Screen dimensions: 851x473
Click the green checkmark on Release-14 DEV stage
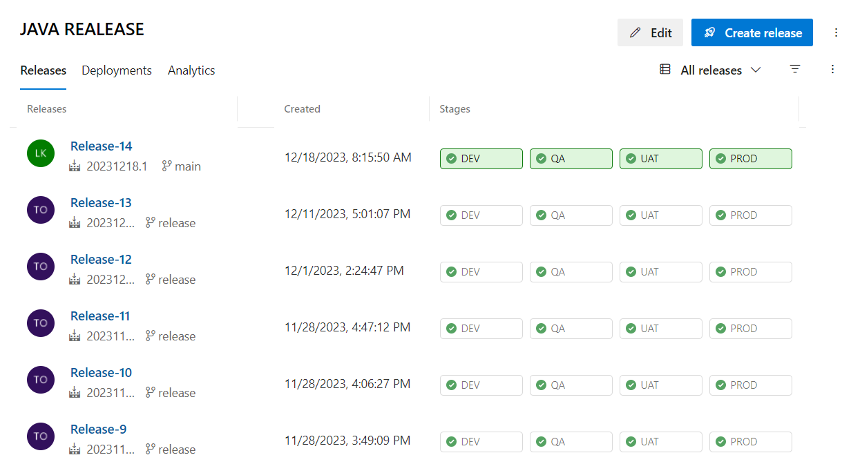click(x=451, y=158)
